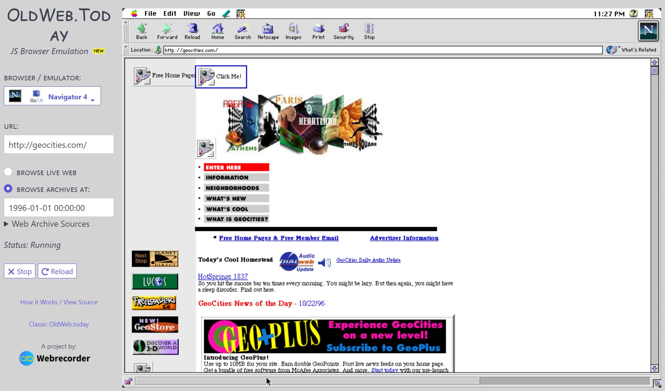The width and height of the screenshot is (665, 391).
Task: Open HotSprings 1837 link
Action: pos(223,277)
